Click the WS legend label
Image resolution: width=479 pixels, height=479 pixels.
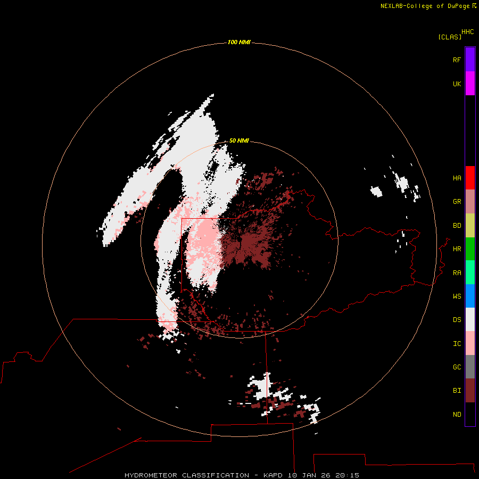pos(457,296)
